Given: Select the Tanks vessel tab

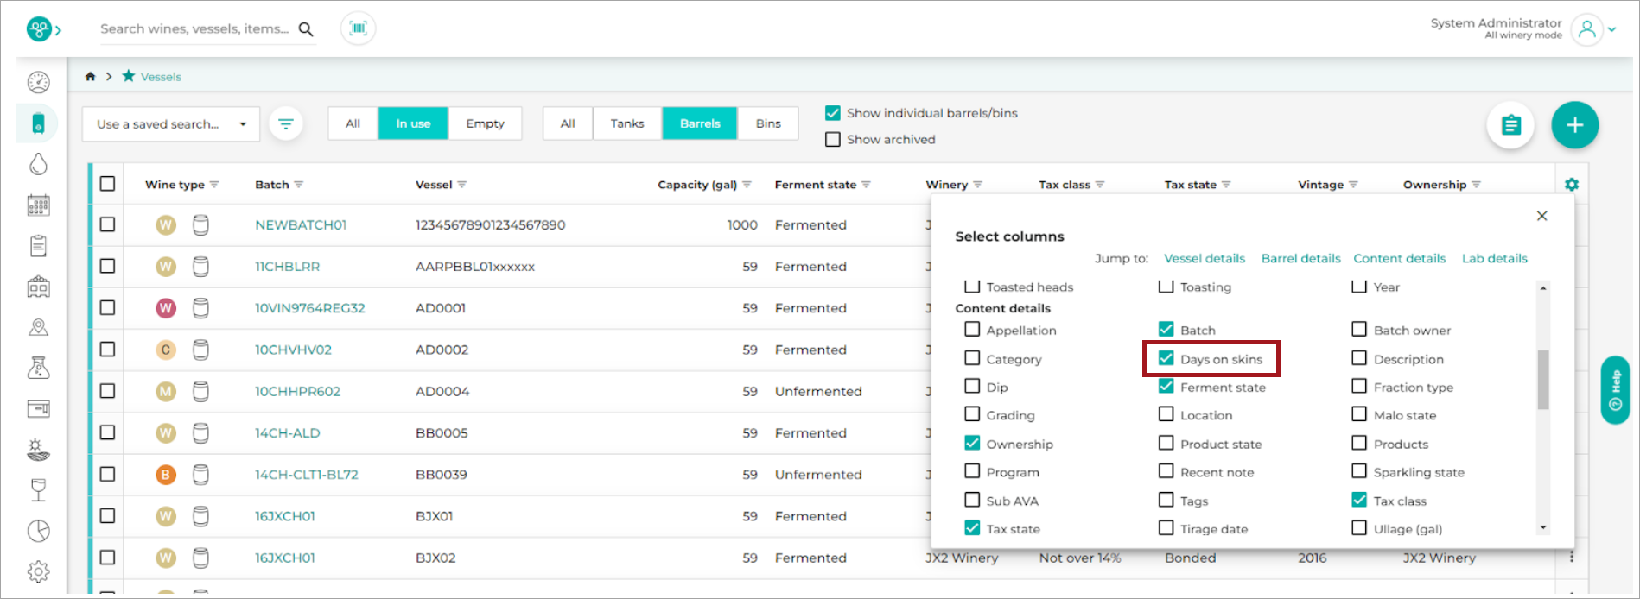Looking at the screenshot, I should 627,123.
